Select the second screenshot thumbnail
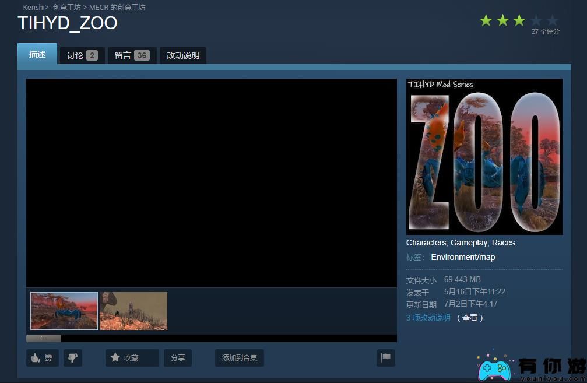The image size is (587, 383). click(133, 311)
